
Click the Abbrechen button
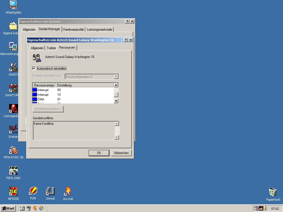pos(121,153)
